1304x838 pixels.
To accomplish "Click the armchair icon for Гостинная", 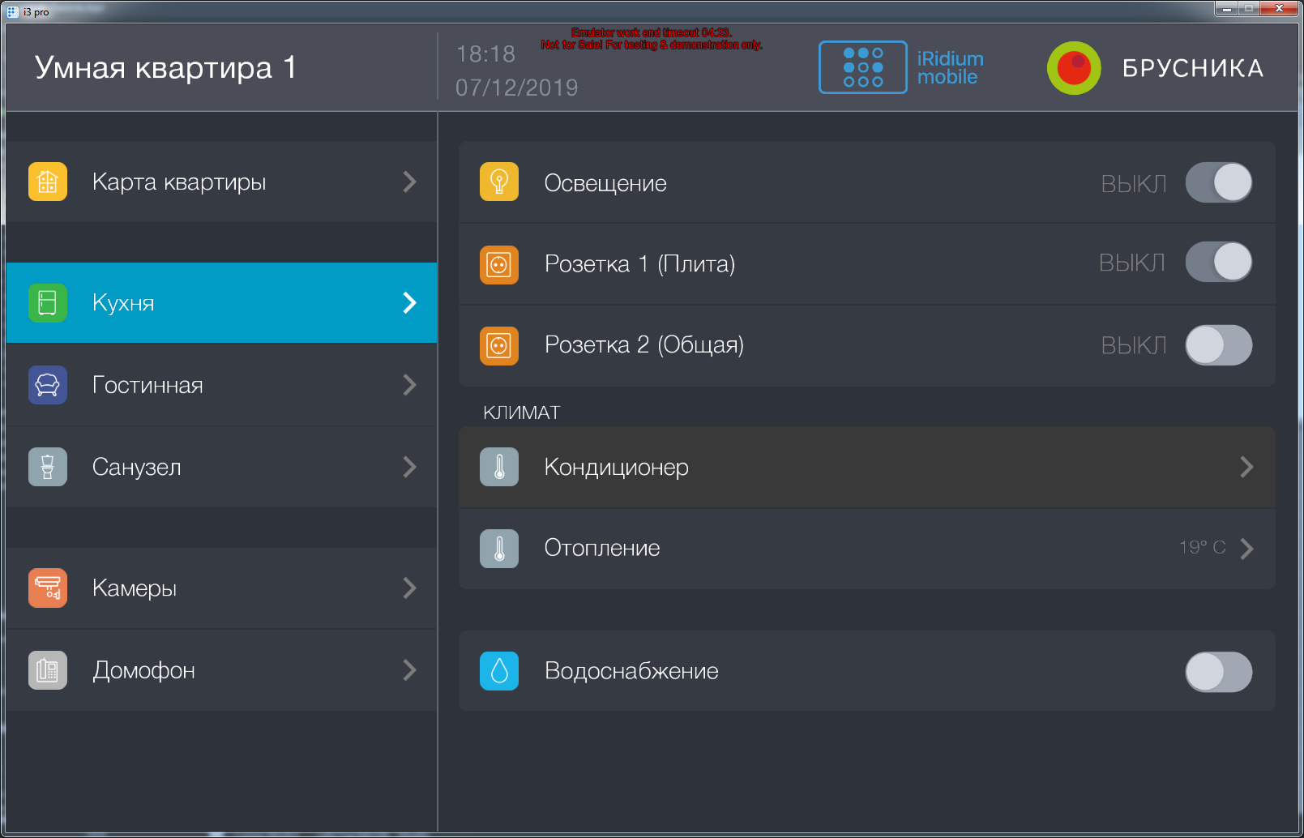I will [48, 385].
